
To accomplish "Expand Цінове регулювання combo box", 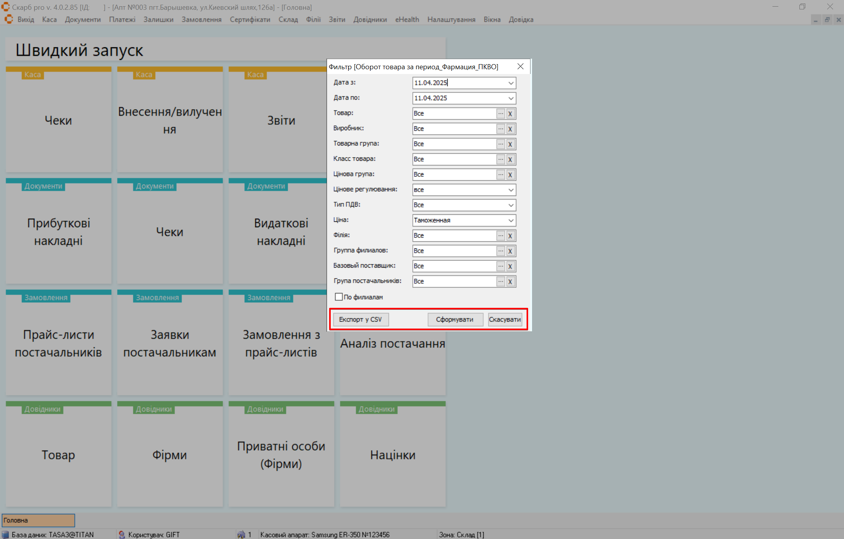I will click(511, 190).
